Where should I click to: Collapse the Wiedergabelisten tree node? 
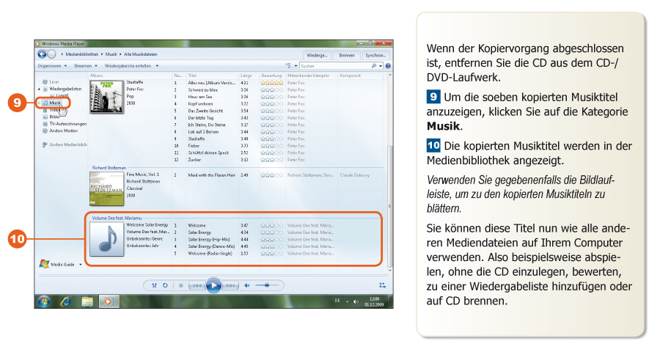pyautogui.click(x=39, y=89)
